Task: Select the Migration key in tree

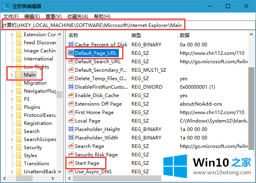Action: [x=35, y=83]
